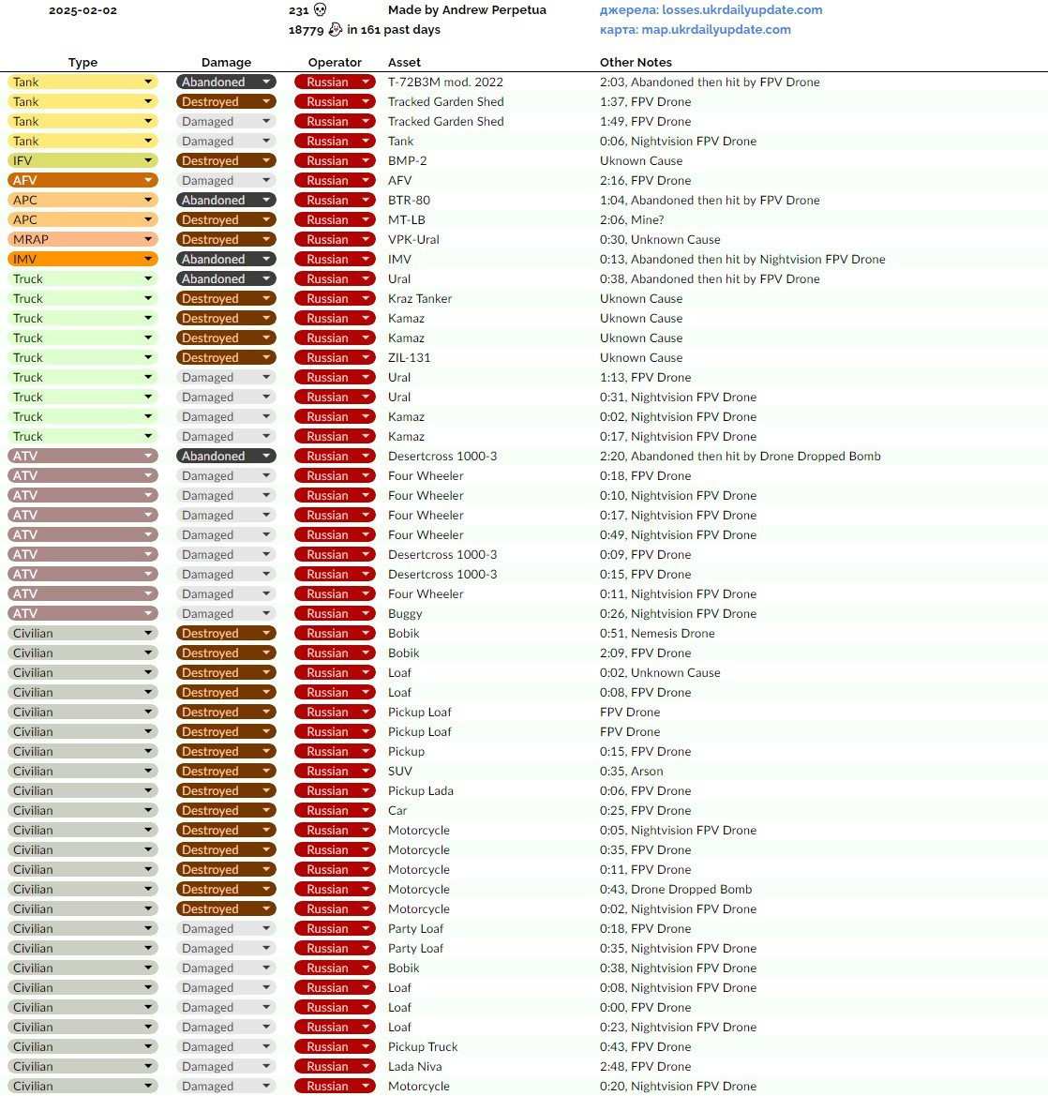
Task: Open the AFV type dropdown
Action: tap(82, 180)
